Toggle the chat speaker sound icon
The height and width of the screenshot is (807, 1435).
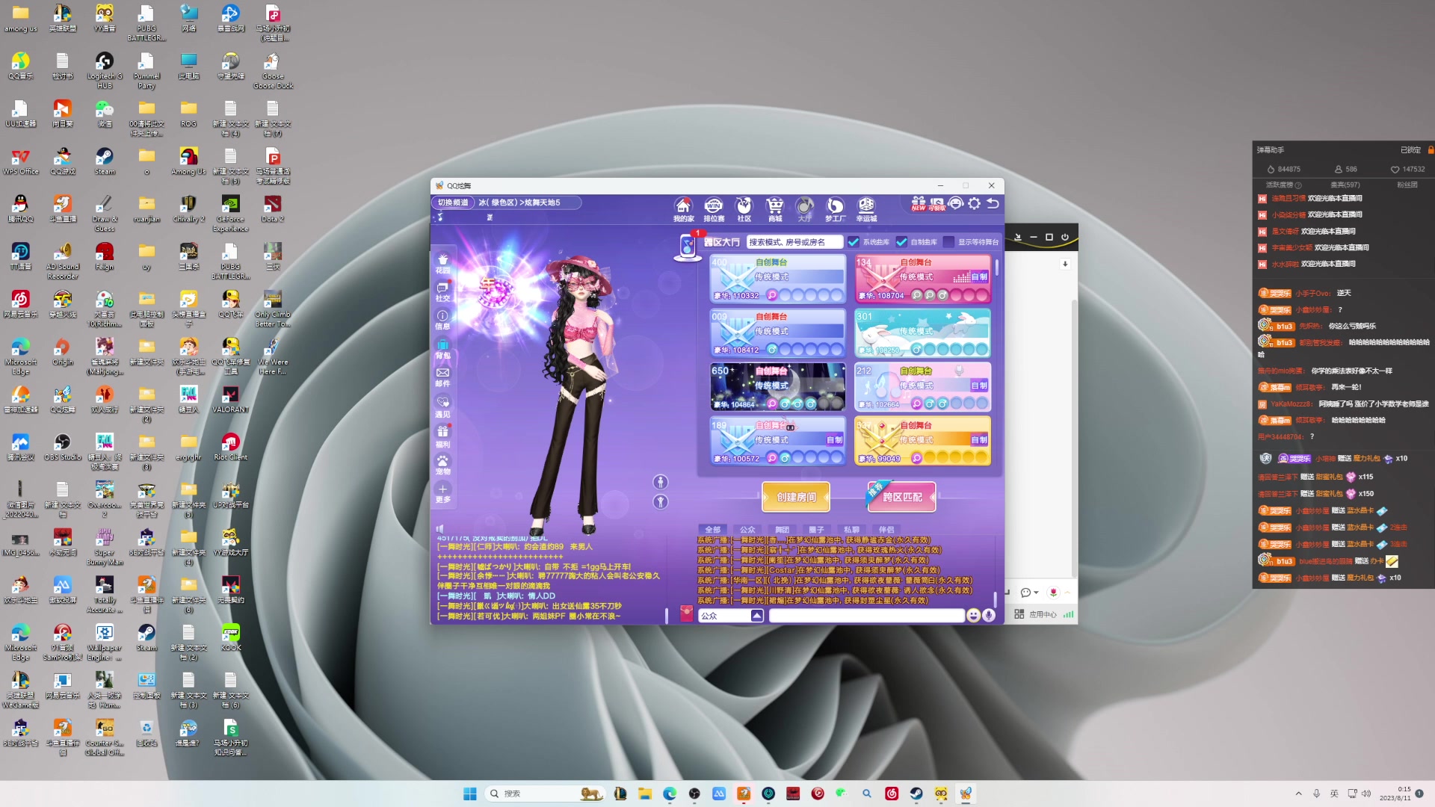[440, 528]
